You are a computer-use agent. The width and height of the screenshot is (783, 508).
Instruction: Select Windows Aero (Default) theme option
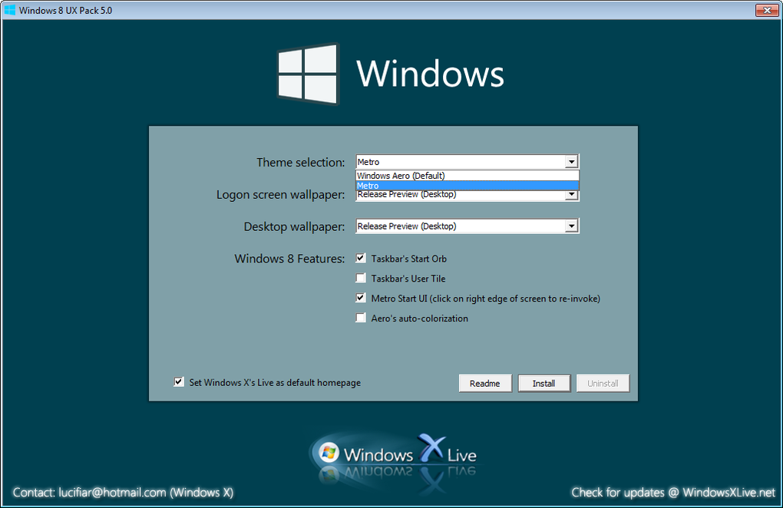467,176
